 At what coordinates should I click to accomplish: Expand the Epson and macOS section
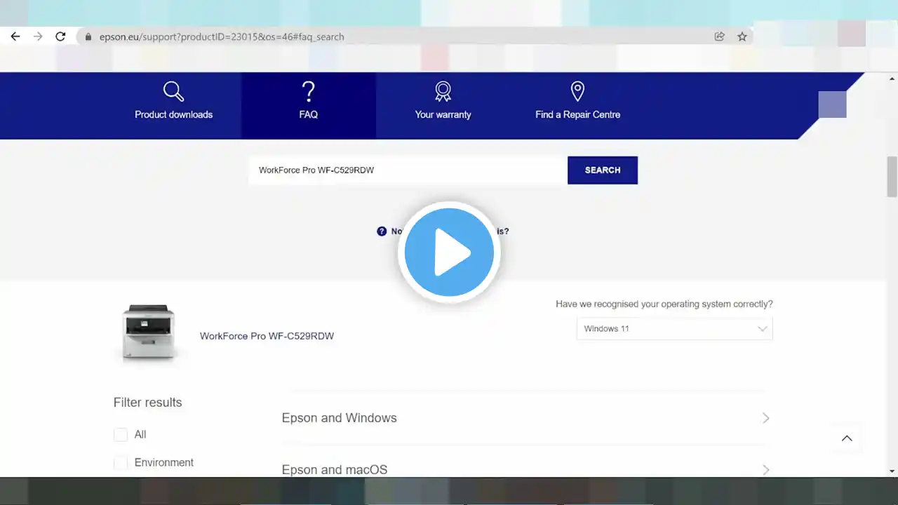(525, 469)
